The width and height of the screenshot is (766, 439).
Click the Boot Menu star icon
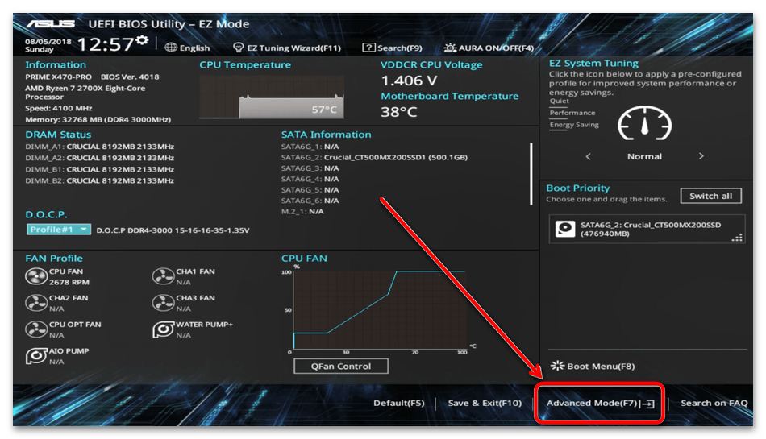[557, 366]
